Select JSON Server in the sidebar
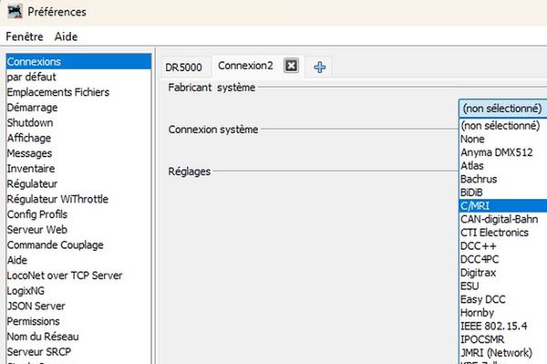Viewport: 547px width, 364px height. (x=78, y=306)
